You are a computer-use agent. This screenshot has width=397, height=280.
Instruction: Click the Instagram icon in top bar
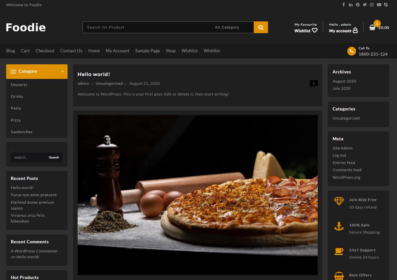click(x=372, y=5)
